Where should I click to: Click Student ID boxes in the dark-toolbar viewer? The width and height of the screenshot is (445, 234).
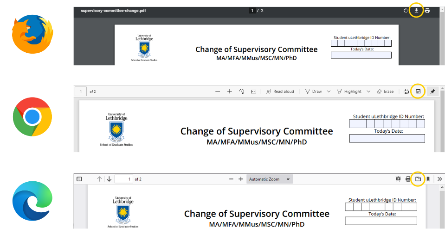click(361, 43)
